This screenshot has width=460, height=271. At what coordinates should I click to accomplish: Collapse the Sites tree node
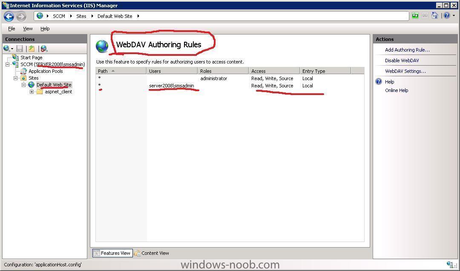coord(16,78)
